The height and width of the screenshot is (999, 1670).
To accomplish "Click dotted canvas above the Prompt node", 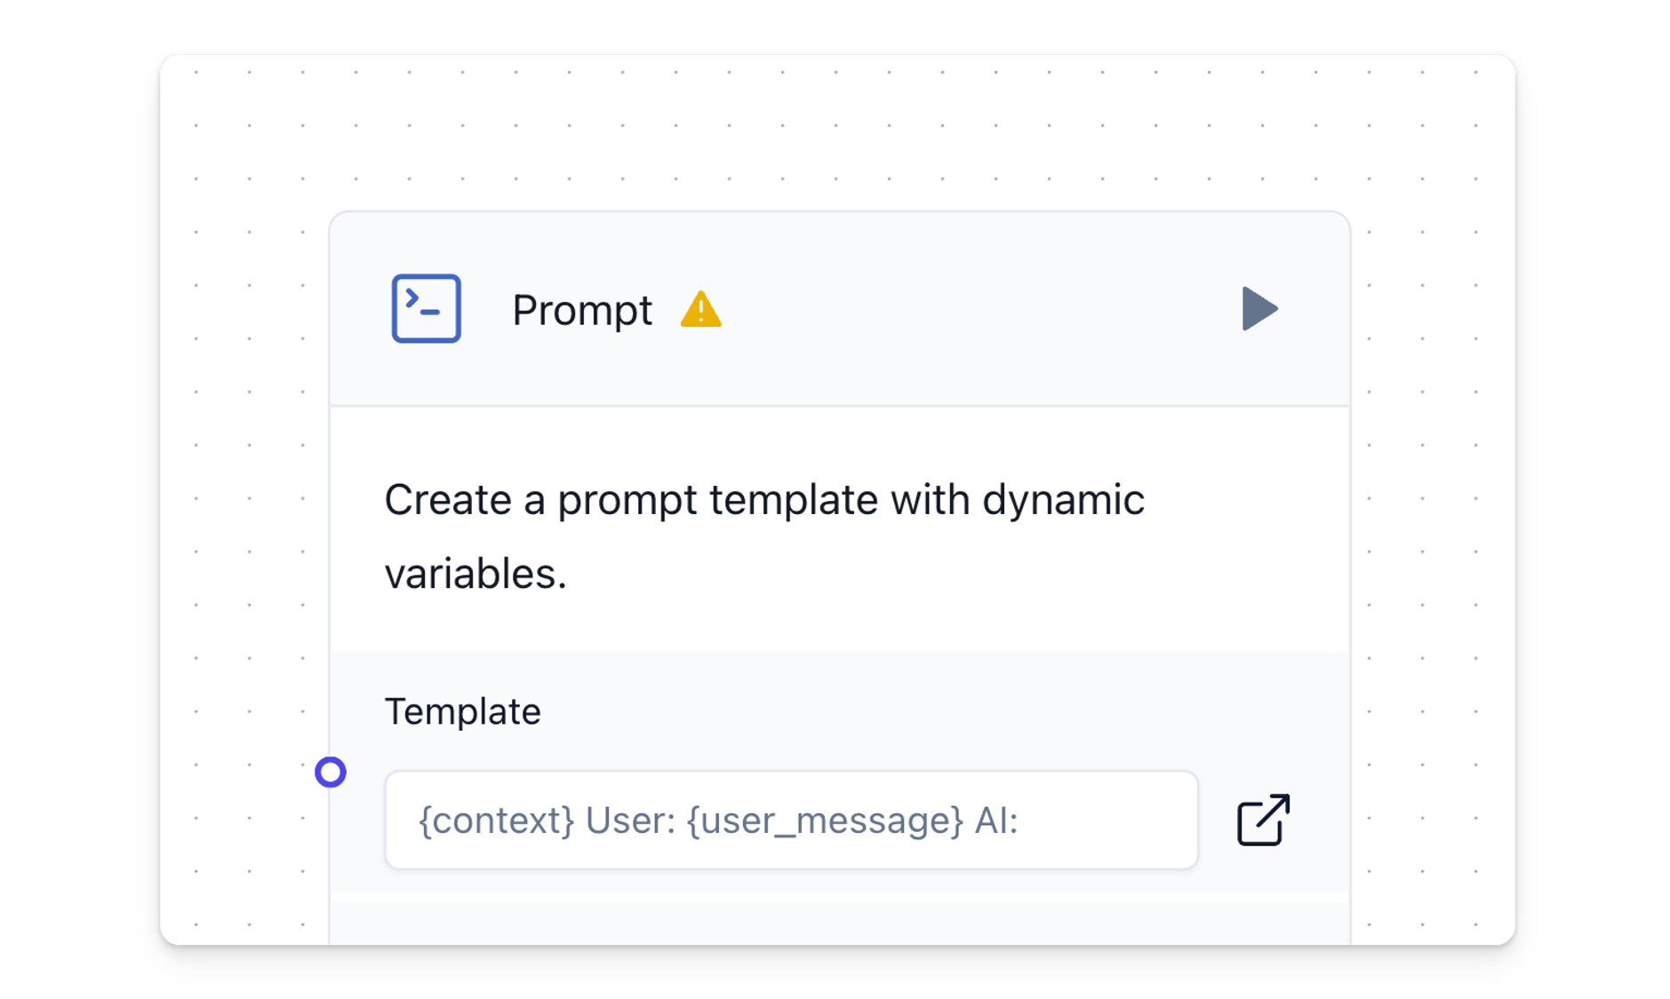I will click(x=835, y=133).
